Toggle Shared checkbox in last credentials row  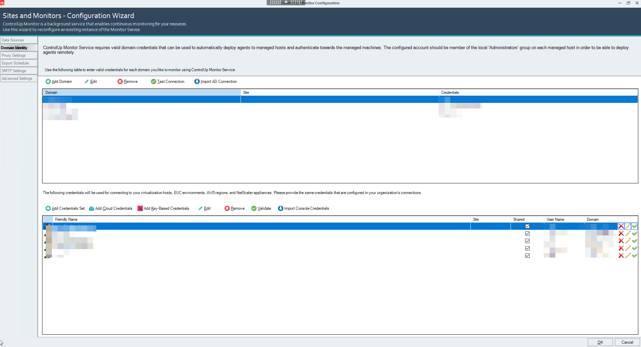tap(527, 256)
